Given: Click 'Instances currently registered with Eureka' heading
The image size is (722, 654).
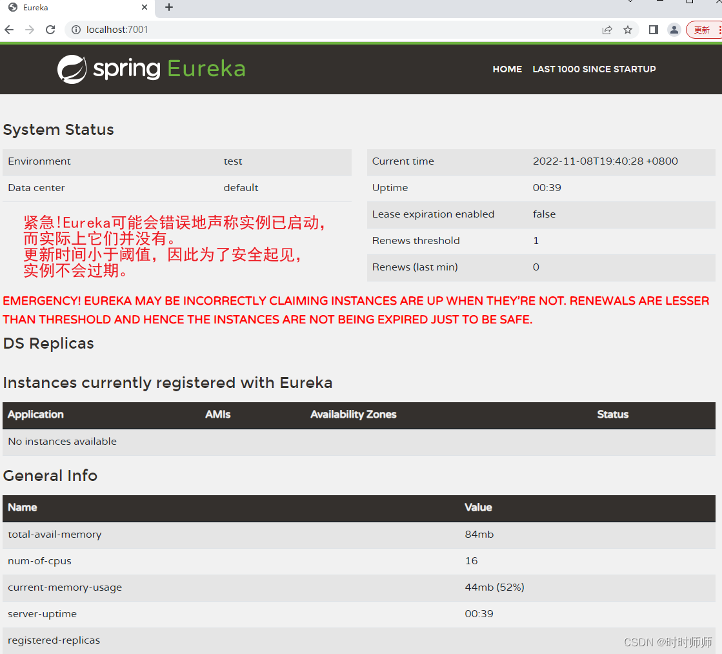Looking at the screenshot, I should pos(168,383).
